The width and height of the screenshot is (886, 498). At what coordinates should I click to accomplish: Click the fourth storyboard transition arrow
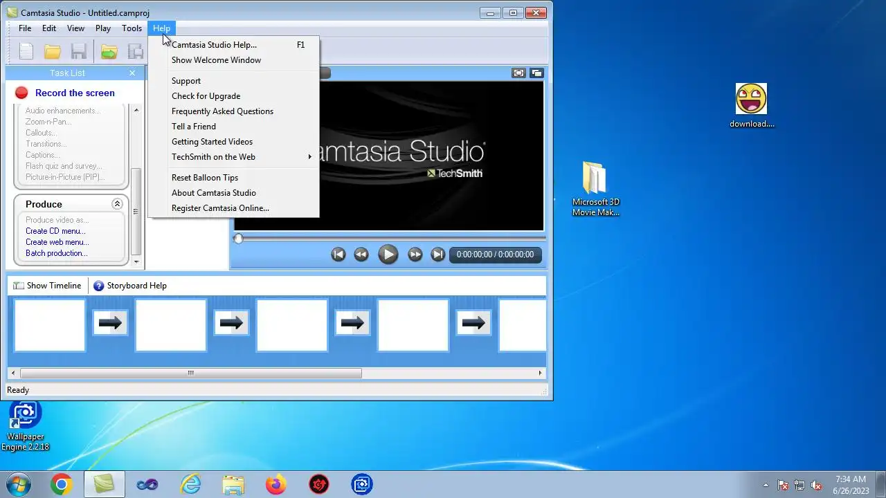point(473,322)
